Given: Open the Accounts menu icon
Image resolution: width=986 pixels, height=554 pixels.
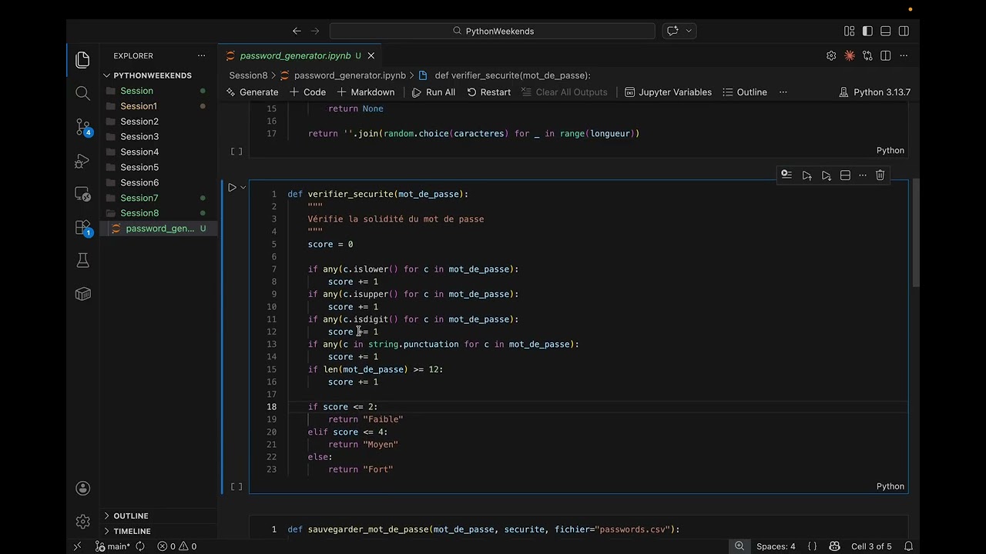Looking at the screenshot, I should 82,489.
